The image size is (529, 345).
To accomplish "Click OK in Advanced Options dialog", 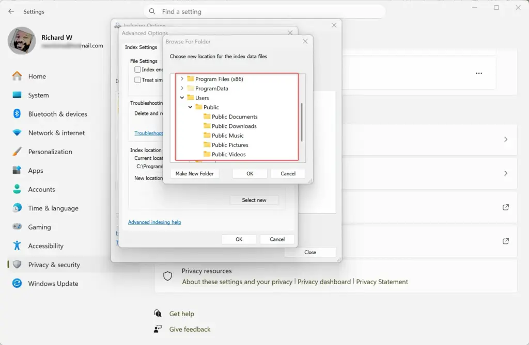I will tap(239, 239).
